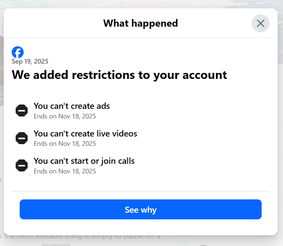283x246 pixels.
Task: Click the dimmed page area right of background text
Action: (231, 241)
